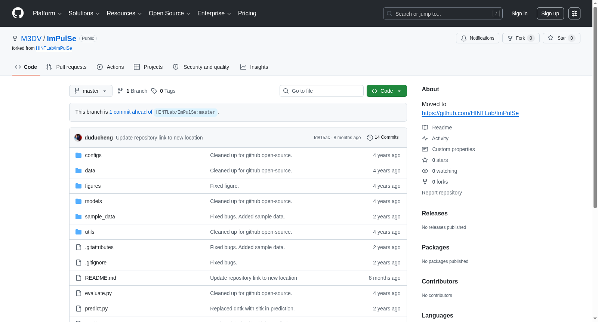Fork the repository with Fork button

[521, 38]
